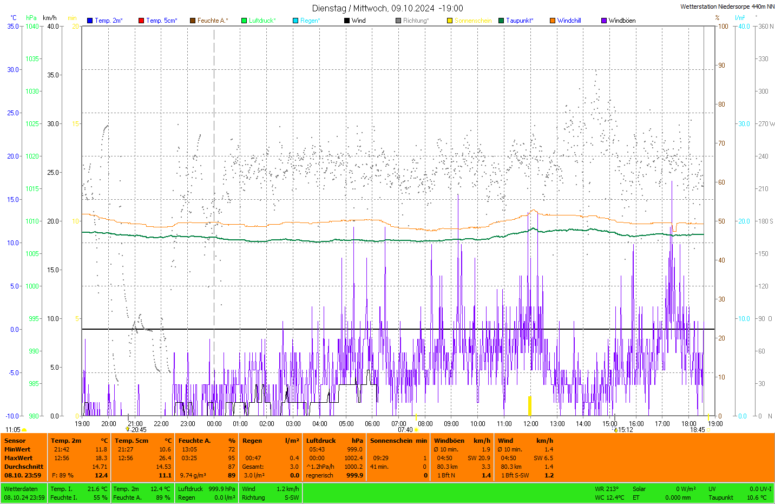
Task: Click the Taupunkt legend label
Action: [x=520, y=21]
